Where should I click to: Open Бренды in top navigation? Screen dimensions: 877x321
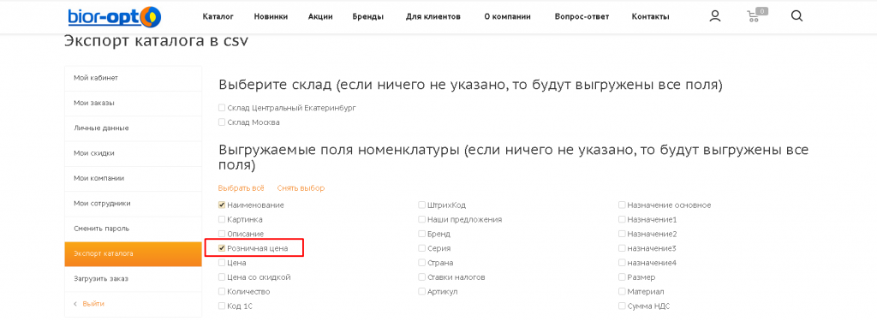(368, 17)
